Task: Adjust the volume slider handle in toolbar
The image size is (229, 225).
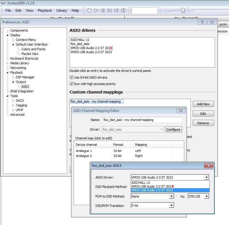Action: (183, 10)
